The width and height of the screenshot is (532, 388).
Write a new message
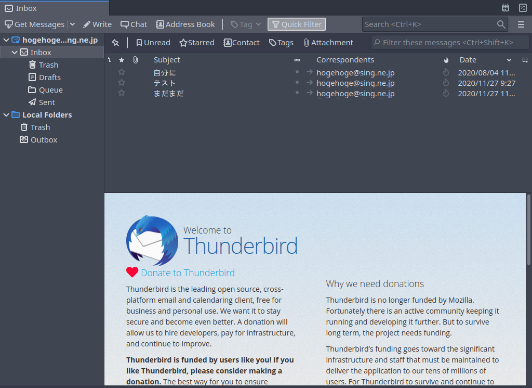pyautogui.click(x=97, y=24)
